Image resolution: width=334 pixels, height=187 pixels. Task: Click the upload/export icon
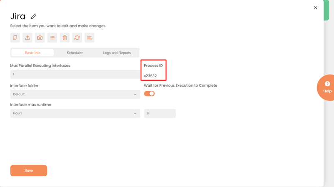click(x=27, y=38)
